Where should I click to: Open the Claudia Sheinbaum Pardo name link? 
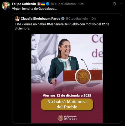click(x=40, y=19)
